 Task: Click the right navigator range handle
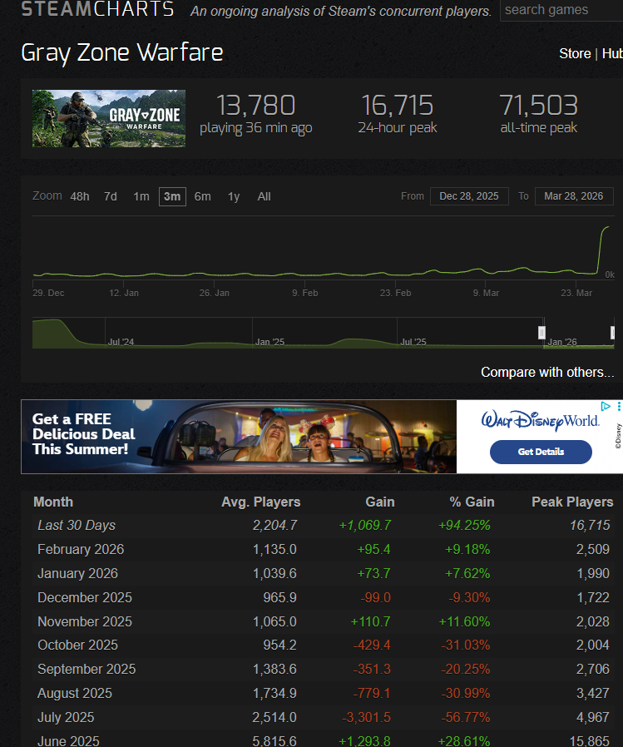[612, 333]
